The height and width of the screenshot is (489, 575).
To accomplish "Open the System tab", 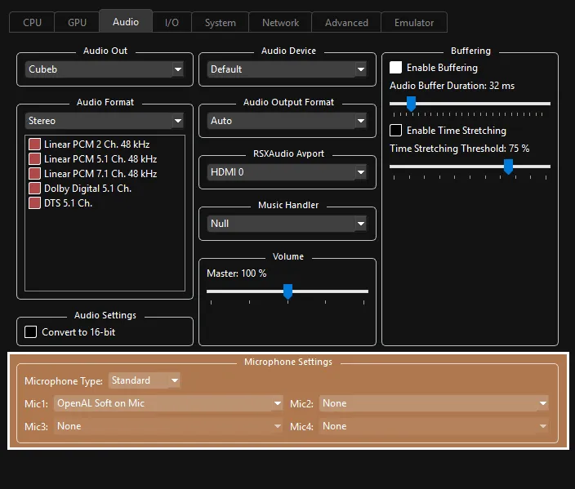I will pos(220,22).
